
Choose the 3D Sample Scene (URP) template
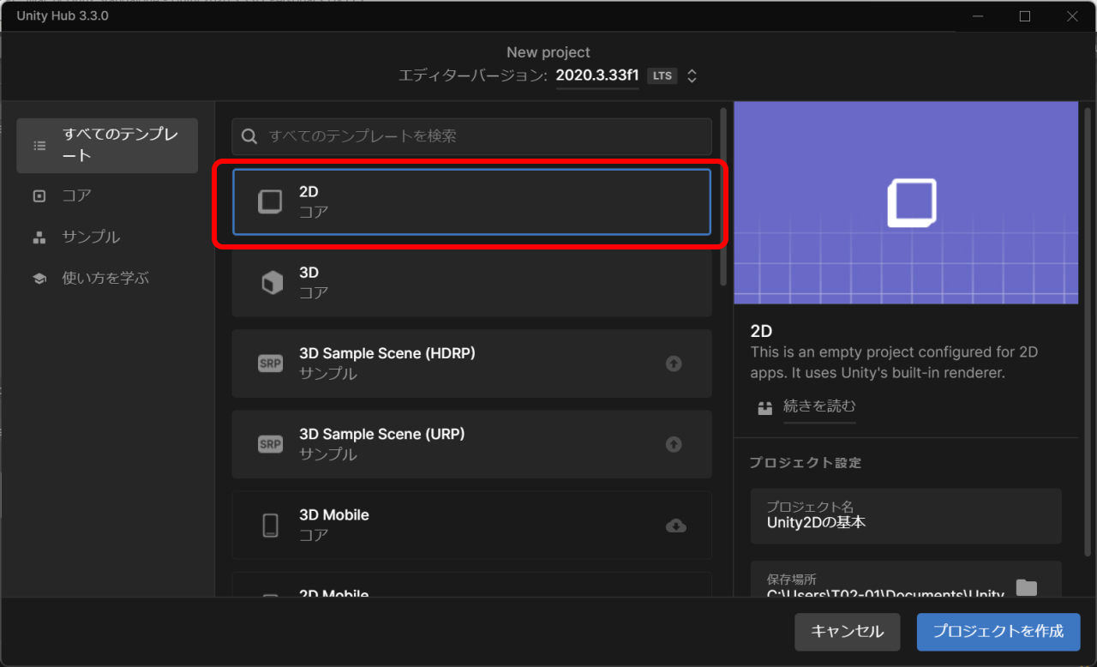coord(471,444)
